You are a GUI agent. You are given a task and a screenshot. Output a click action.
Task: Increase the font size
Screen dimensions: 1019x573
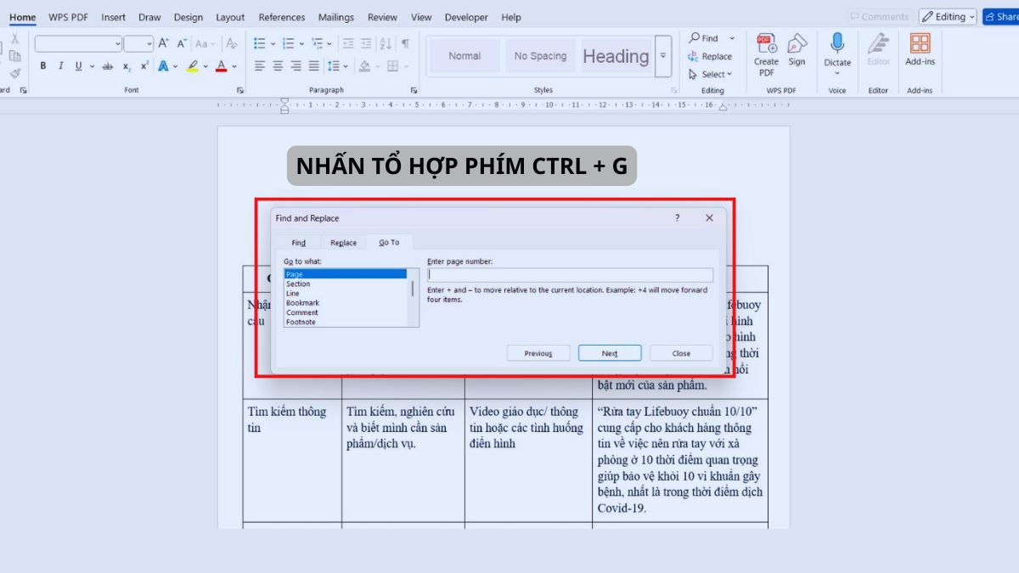[164, 43]
